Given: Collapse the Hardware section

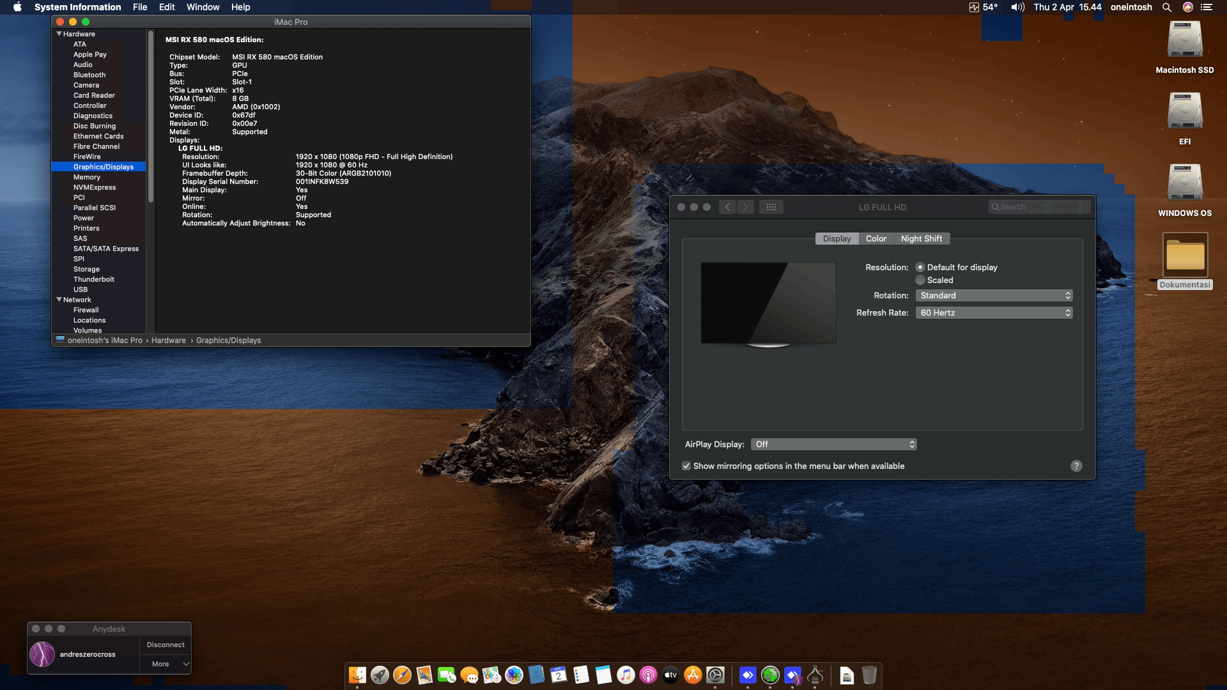Looking at the screenshot, I should [59, 34].
